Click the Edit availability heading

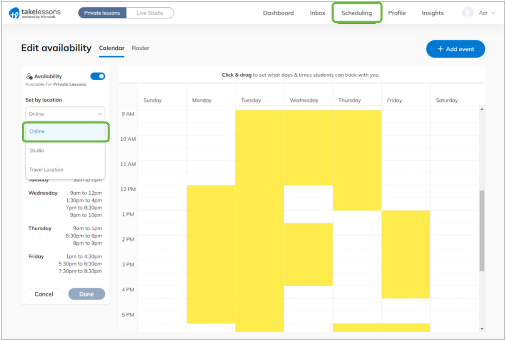tap(56, 48)
